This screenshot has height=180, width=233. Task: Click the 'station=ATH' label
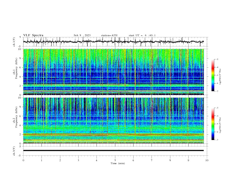(x=109, y=35)
